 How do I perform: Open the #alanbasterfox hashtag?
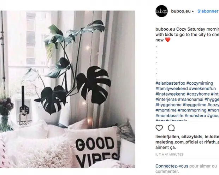[170, 83]
